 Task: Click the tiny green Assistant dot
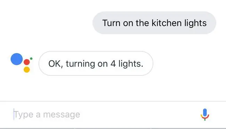point(31,59)
